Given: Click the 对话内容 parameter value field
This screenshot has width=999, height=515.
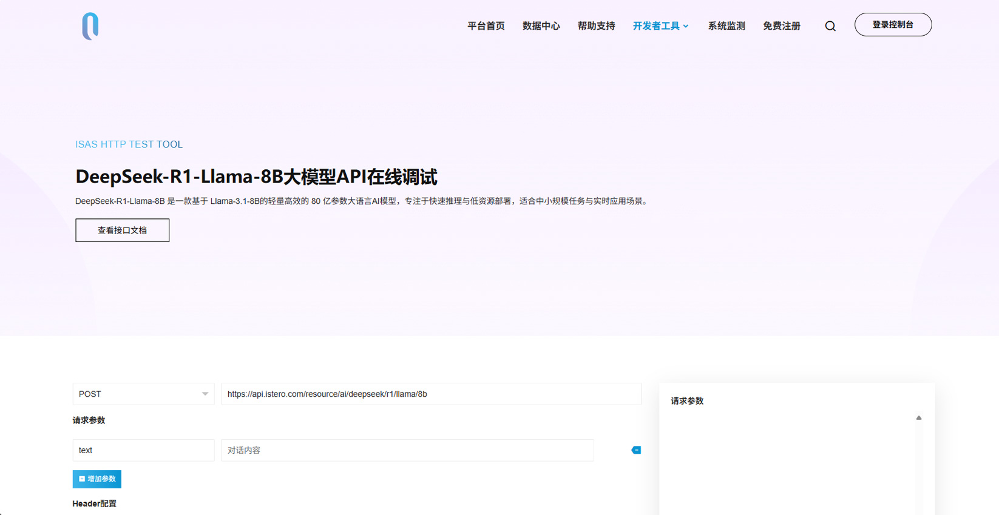Looking at the screenshot, I should click(407, 451).
